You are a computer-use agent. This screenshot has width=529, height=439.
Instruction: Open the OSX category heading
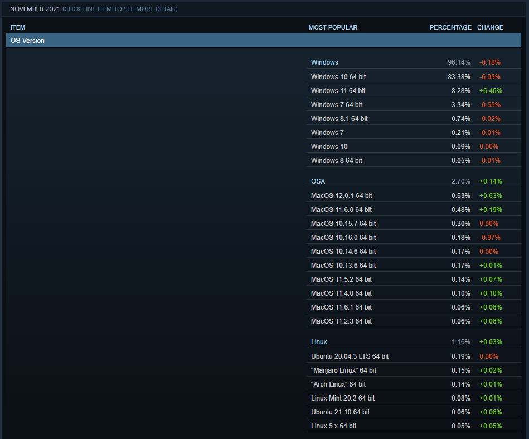click(x=318, y=181)
